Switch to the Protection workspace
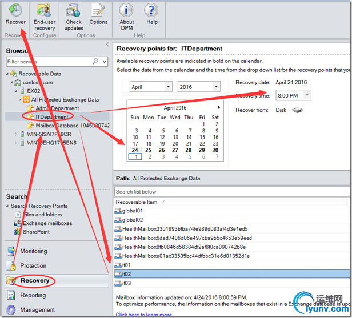The width and height of the screenshot is (352, 318). pos(57,265)
